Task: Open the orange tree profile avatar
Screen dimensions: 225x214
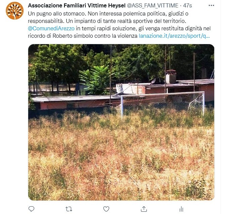Action: 15,11
